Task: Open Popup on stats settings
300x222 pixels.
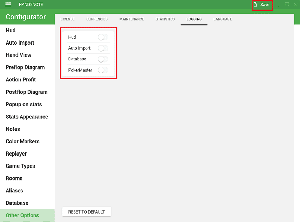Action: pyautogui.click(x=27, y=104)
